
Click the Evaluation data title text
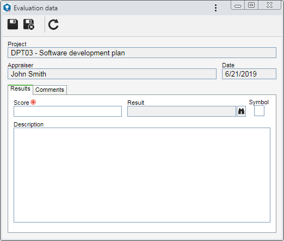[x=35, y=8]
